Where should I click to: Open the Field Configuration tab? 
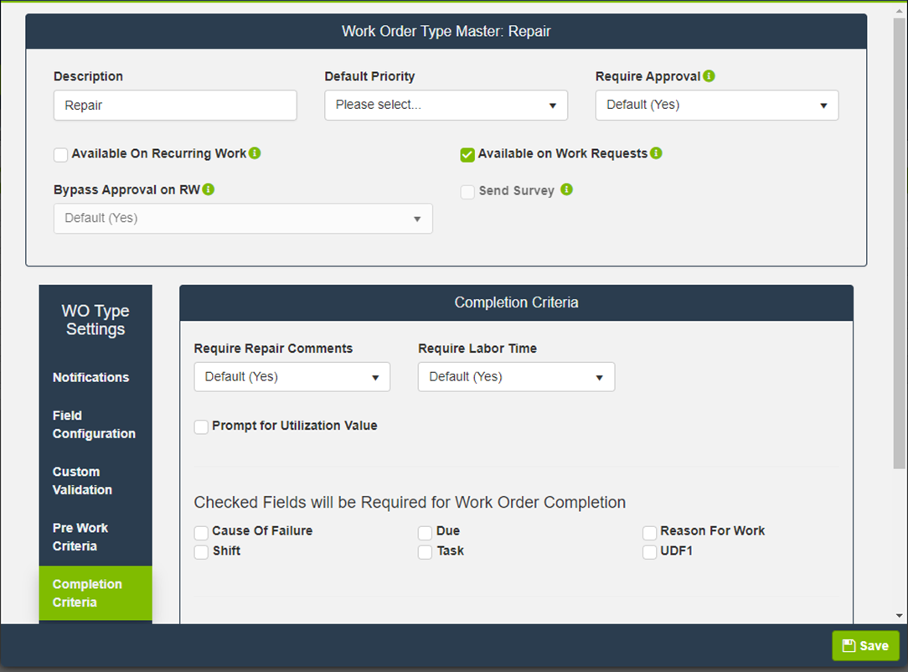[94, 425]
